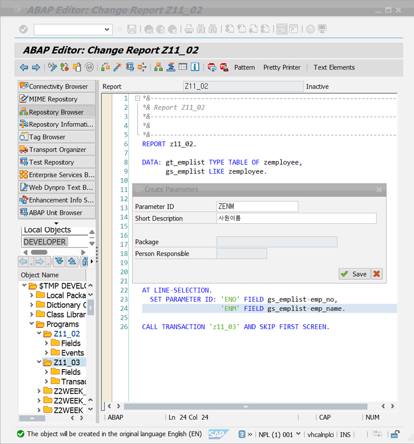Click the blue Forward arrow in the application toolbar
The image size is (414, 444).
click(x=36, y=67)
